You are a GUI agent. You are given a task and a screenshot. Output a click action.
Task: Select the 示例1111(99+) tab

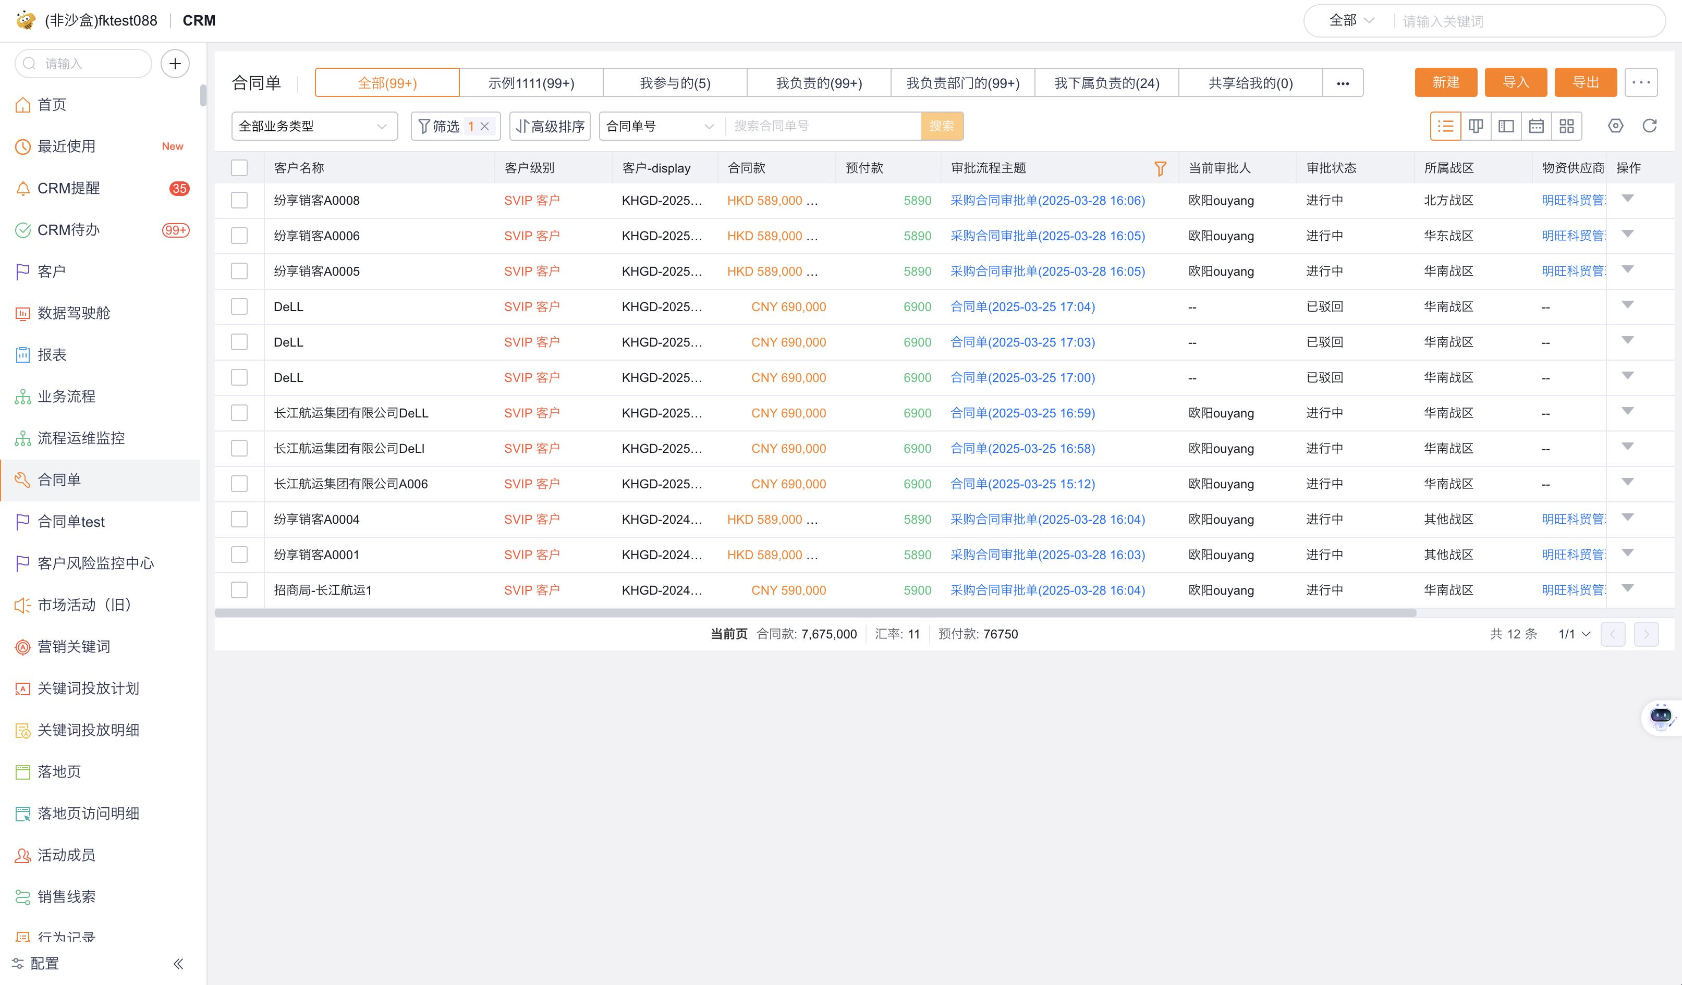point(531,83)
